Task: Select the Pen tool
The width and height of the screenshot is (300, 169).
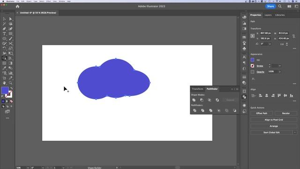Action: [x=4, y=29]
